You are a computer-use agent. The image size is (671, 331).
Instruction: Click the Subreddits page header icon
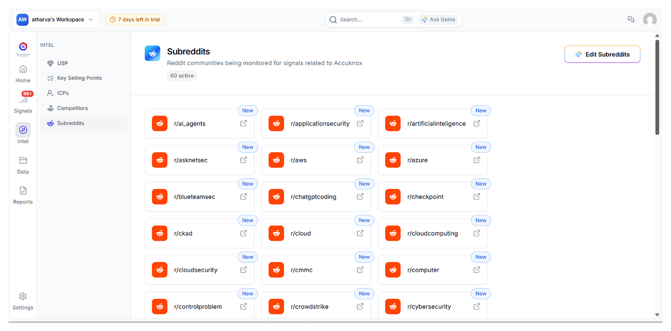pos(153,53)
